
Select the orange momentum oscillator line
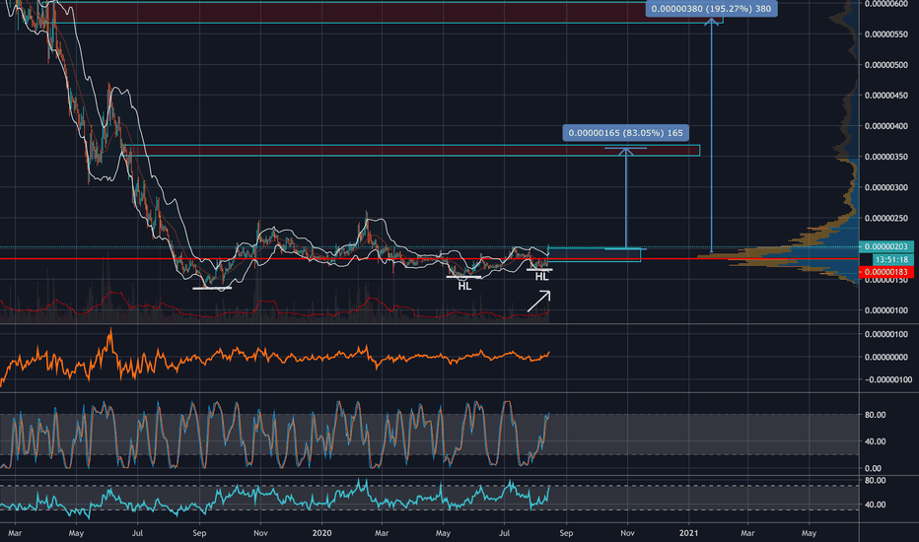(275, 357)
